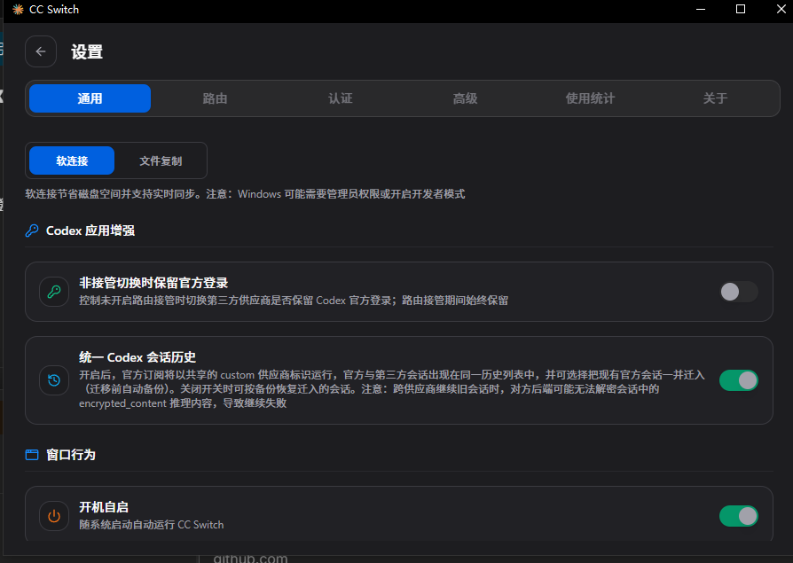Viewport: 793px width, 563px height.
Task: Open the 高级 settings tab
Action: click(x=466, y=98)
